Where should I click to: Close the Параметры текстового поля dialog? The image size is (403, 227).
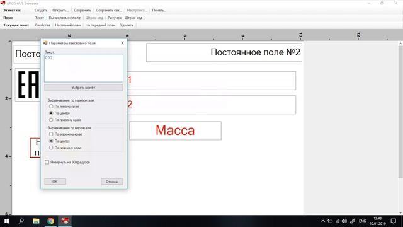click(x=122, y=43)
